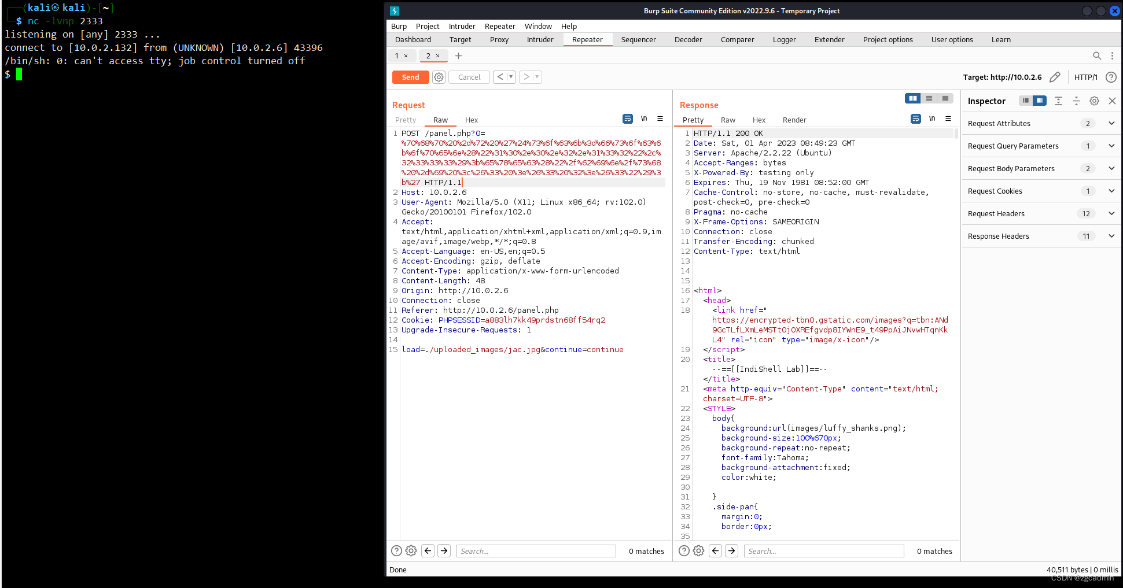This screenshot has width=1123, height=588.
Task: Open the Learn tab
Action: tap(1001, 39)
